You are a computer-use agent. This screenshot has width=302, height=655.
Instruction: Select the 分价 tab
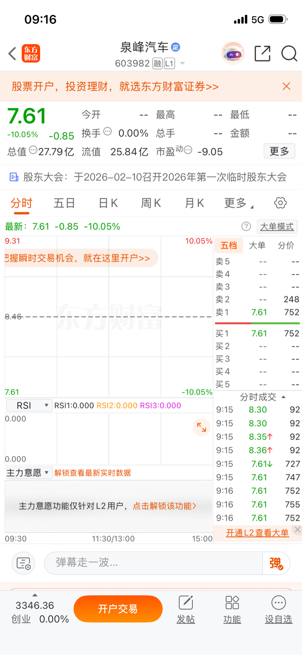pos(286,246)
